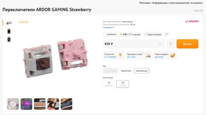The width and height of the screenshot is (206, 115).
Task: Expand Подробнее details link
Action: [108, 27]
